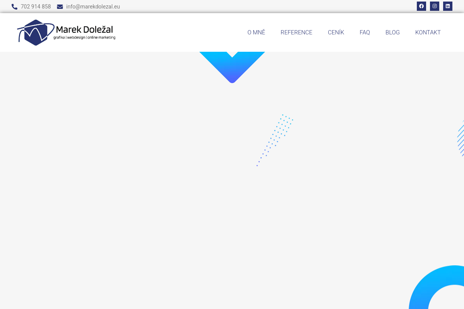Click the blue downward chevron arrow

232,67
